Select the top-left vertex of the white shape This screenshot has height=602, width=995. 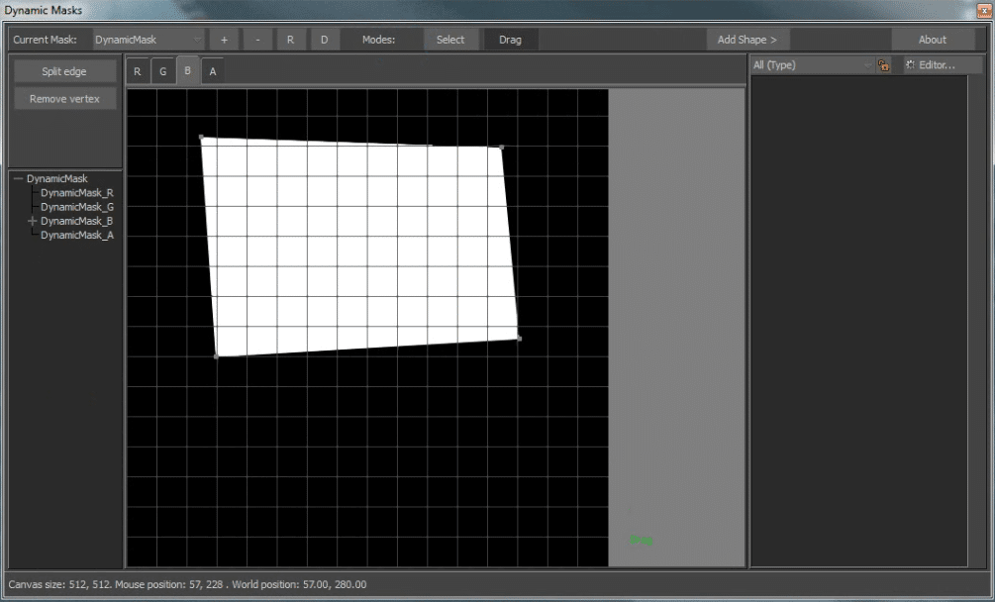tap(201, 138)
